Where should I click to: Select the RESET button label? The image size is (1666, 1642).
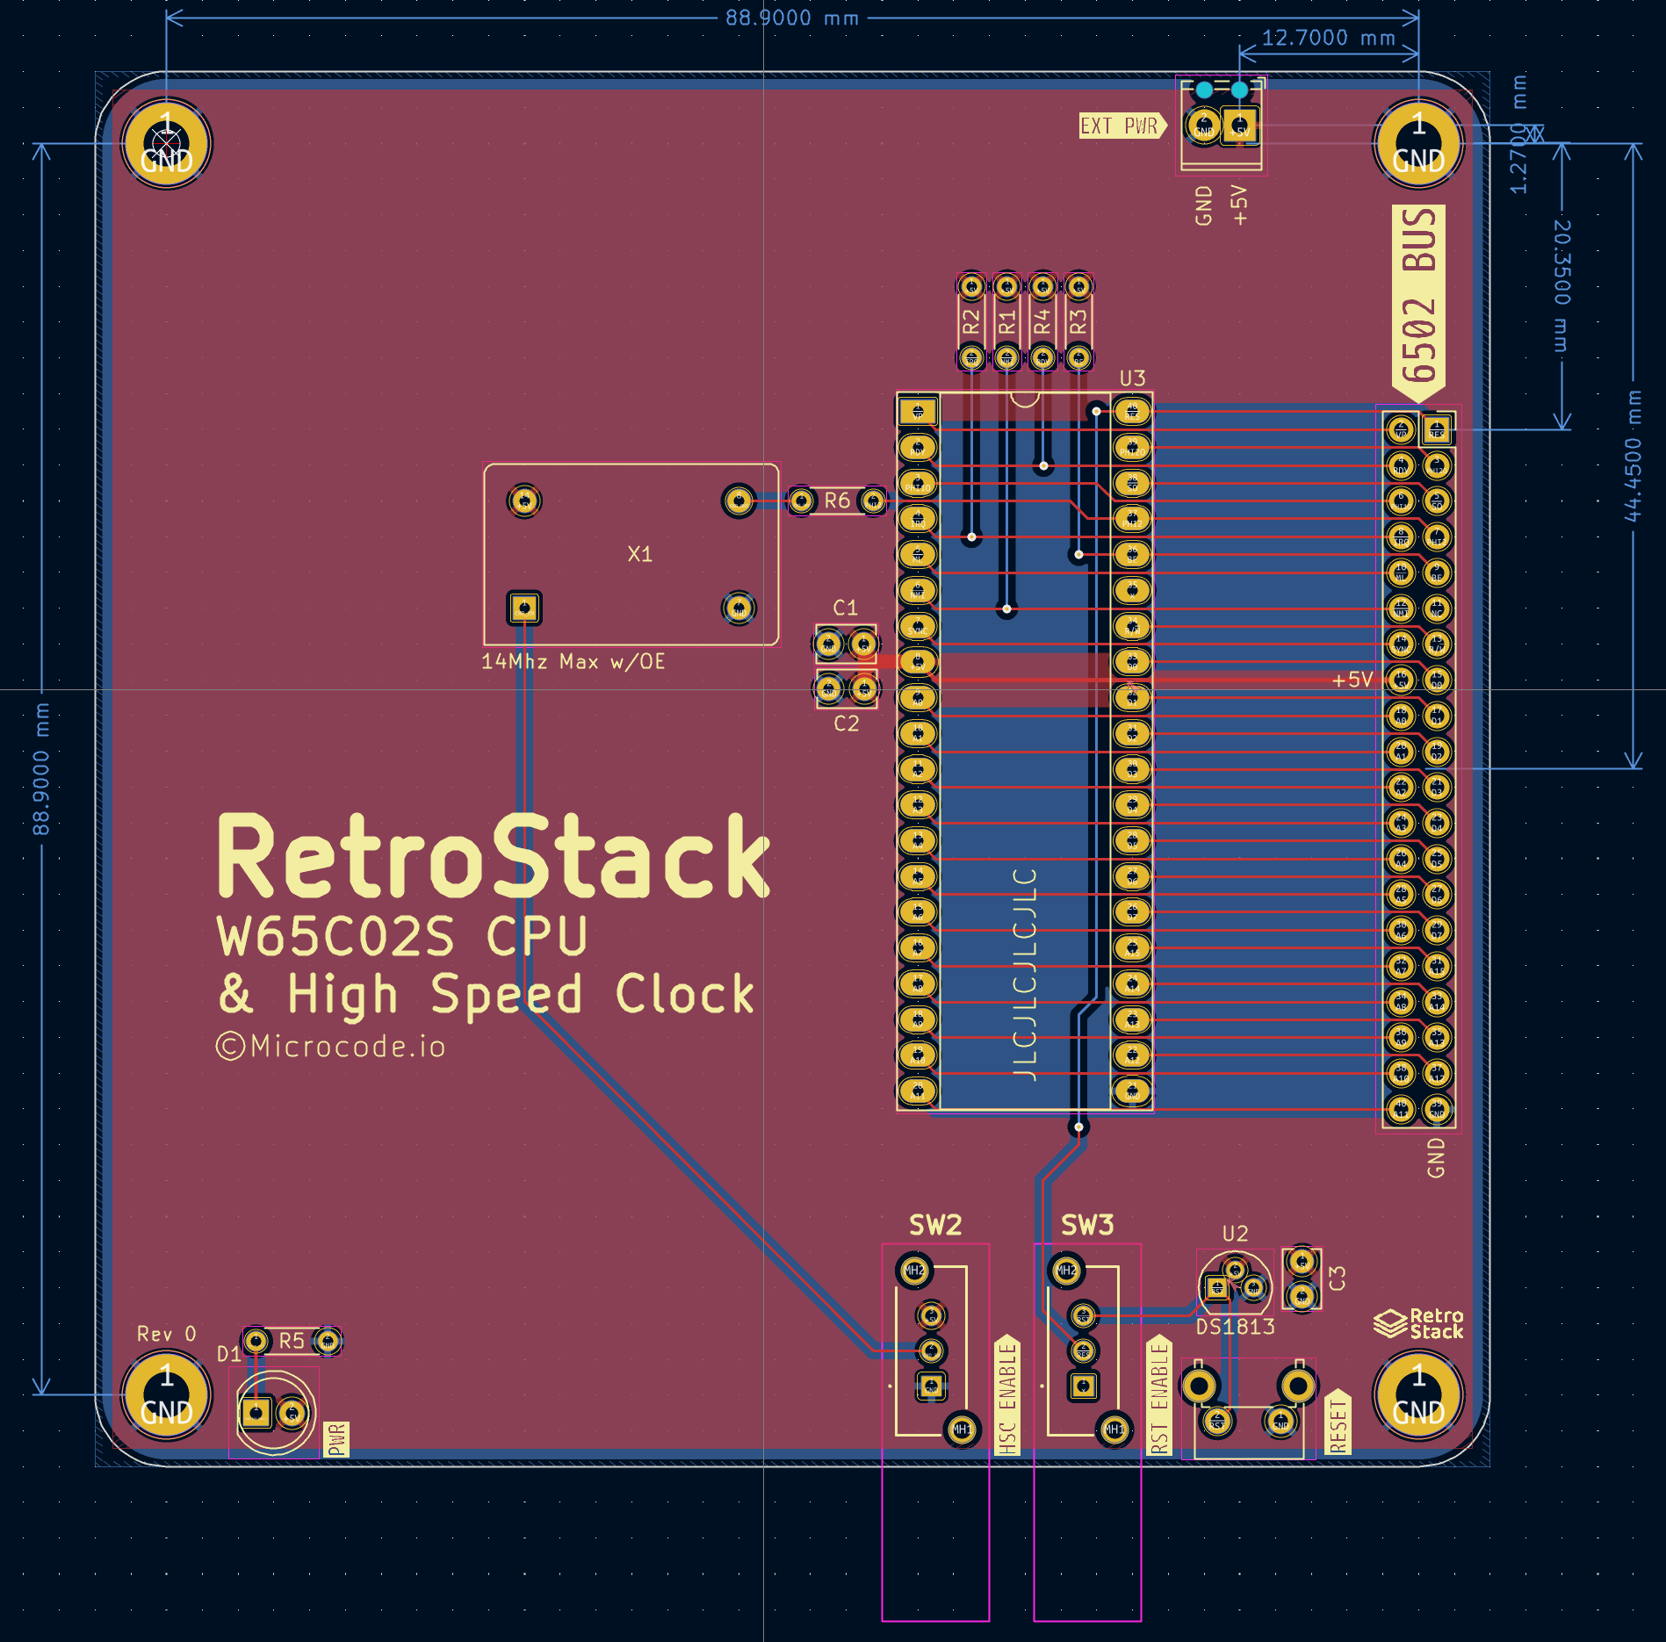(x=1338, y=1422)
